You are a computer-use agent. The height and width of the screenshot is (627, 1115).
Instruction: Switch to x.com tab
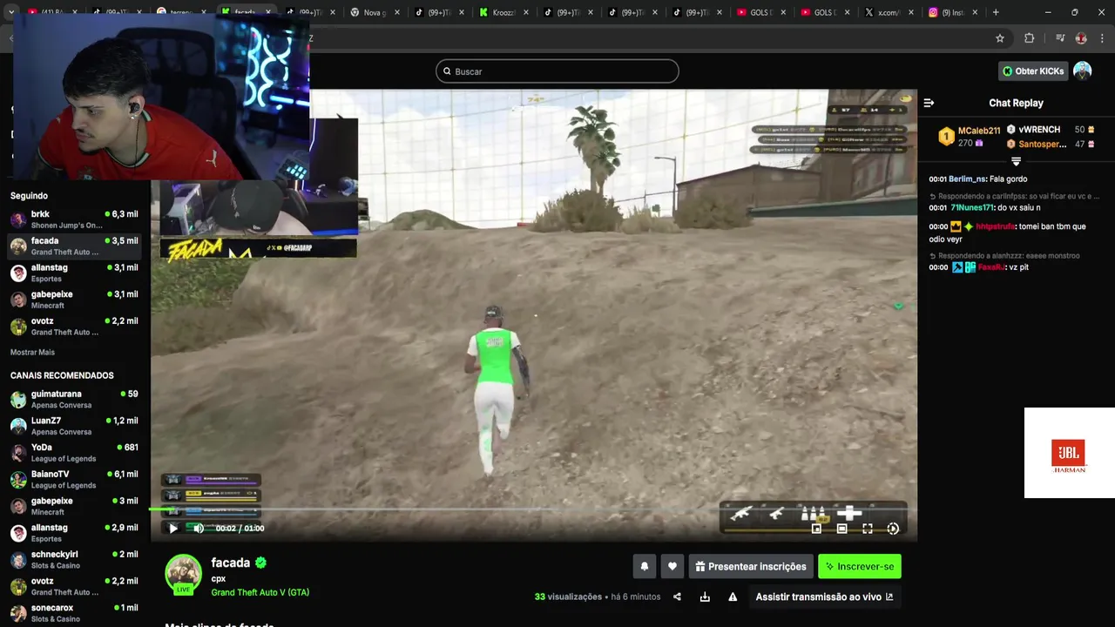pos(889,12)
